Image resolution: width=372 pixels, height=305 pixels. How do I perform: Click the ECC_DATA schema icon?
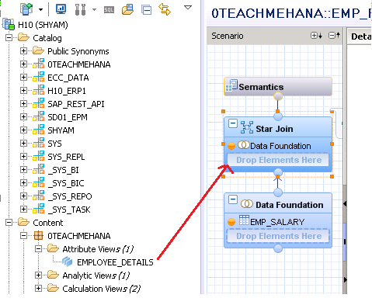point(38,77)
